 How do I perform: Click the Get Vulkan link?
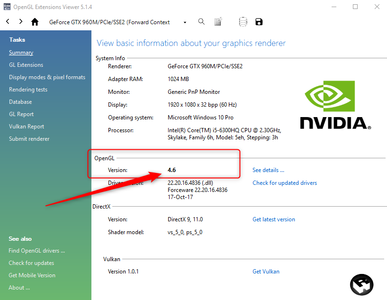tap(266, 272)
